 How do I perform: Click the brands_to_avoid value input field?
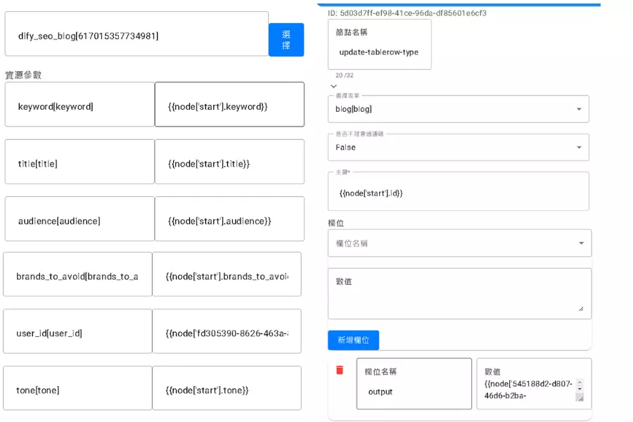tap(226, 276)
